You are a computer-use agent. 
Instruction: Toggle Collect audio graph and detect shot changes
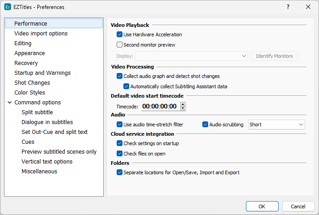tap(119, 76)
